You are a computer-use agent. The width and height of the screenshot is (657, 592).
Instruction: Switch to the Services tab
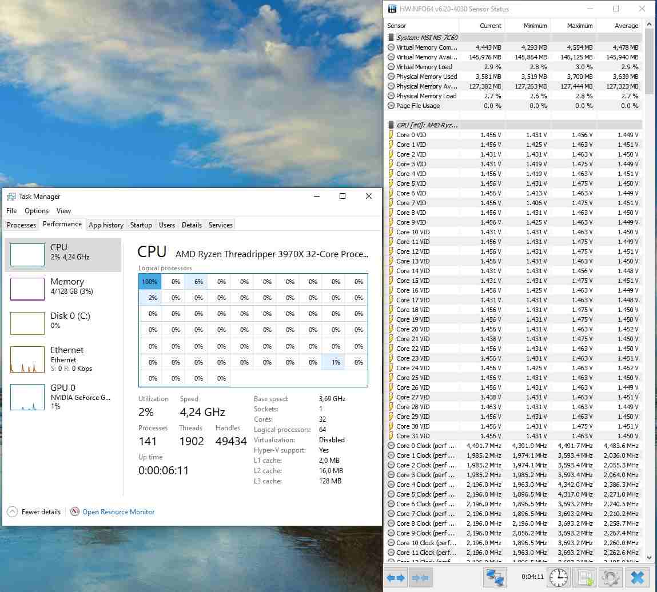(221, 225)
